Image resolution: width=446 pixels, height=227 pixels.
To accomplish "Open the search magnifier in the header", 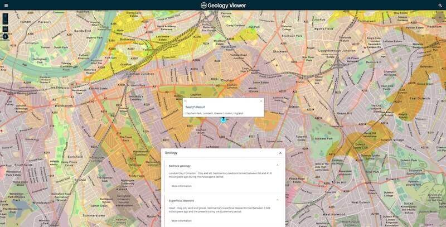I will tap(440, 6).
